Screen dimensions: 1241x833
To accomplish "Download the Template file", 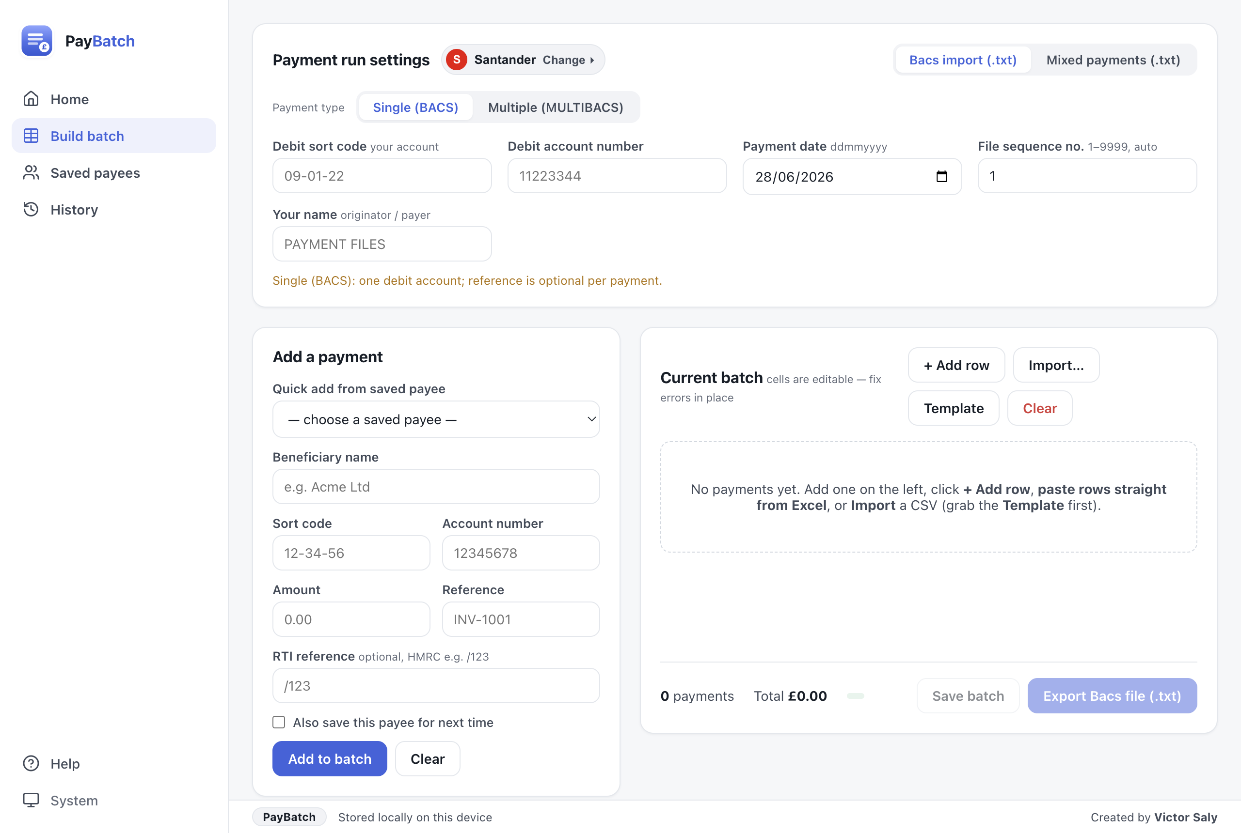I will (x=954, y=408).
